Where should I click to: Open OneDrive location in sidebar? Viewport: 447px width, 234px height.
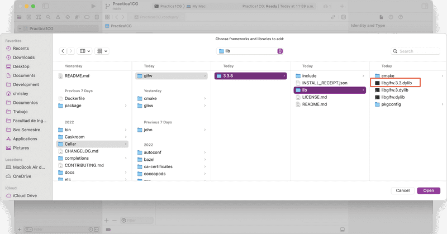pos(22,176)
